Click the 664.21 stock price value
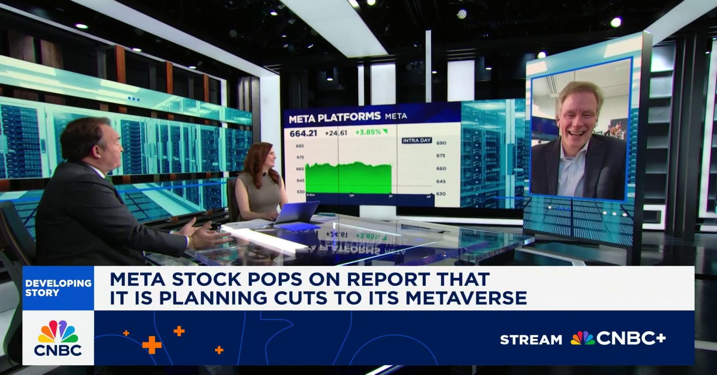Viewport: 717px width, 375px height. tap(303, 133)
